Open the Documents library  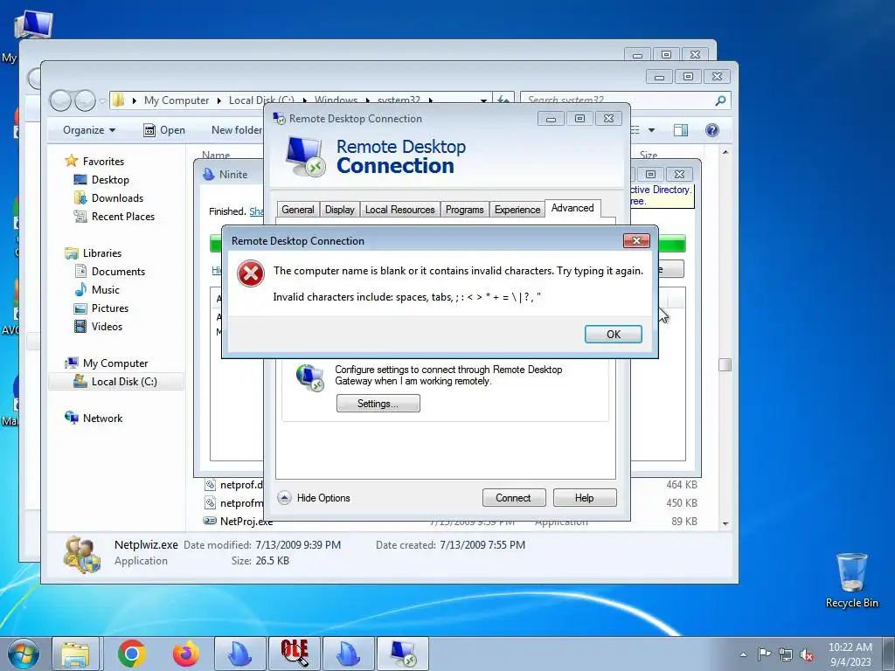118,272
